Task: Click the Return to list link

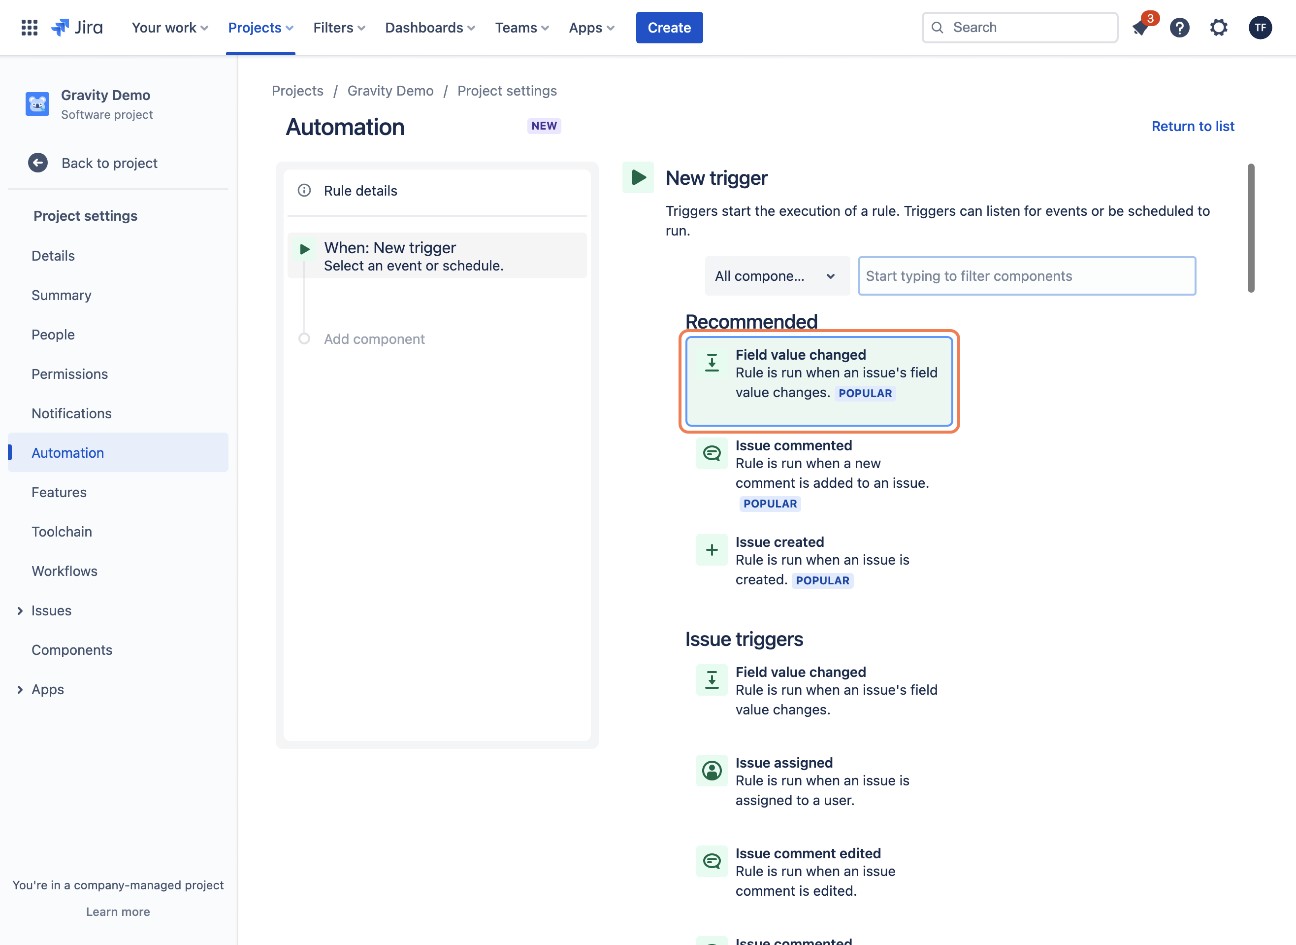Action: tap(1193, 127)
